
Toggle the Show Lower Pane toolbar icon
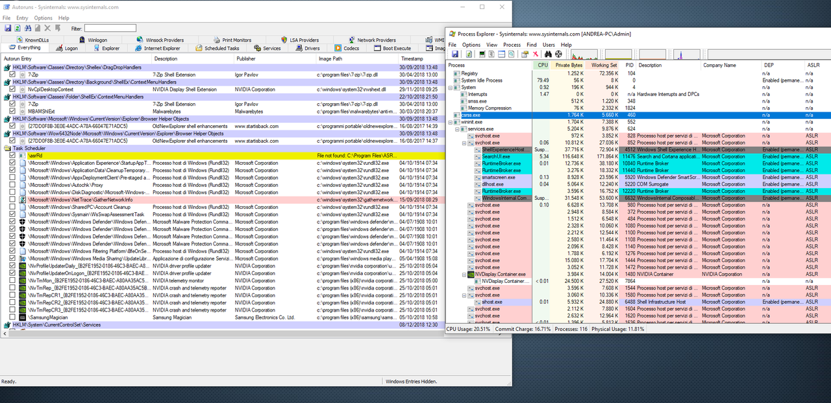(501, 54)
